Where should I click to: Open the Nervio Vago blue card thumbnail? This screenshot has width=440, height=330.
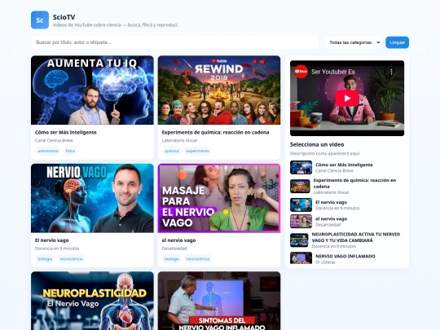pyautogui.click(x=92, y=198)
